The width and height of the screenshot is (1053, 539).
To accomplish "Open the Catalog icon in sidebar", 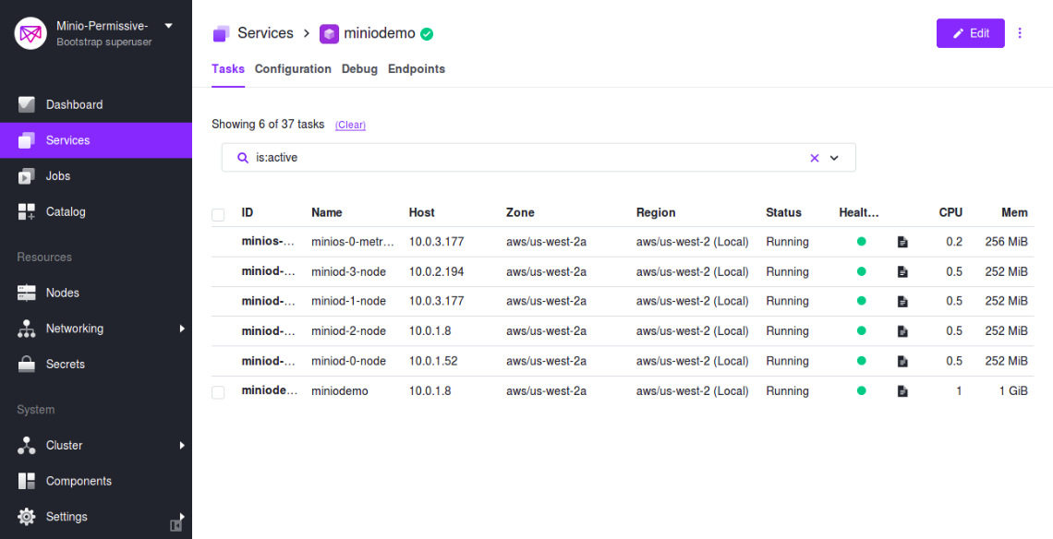I will [x=26, y=211].
